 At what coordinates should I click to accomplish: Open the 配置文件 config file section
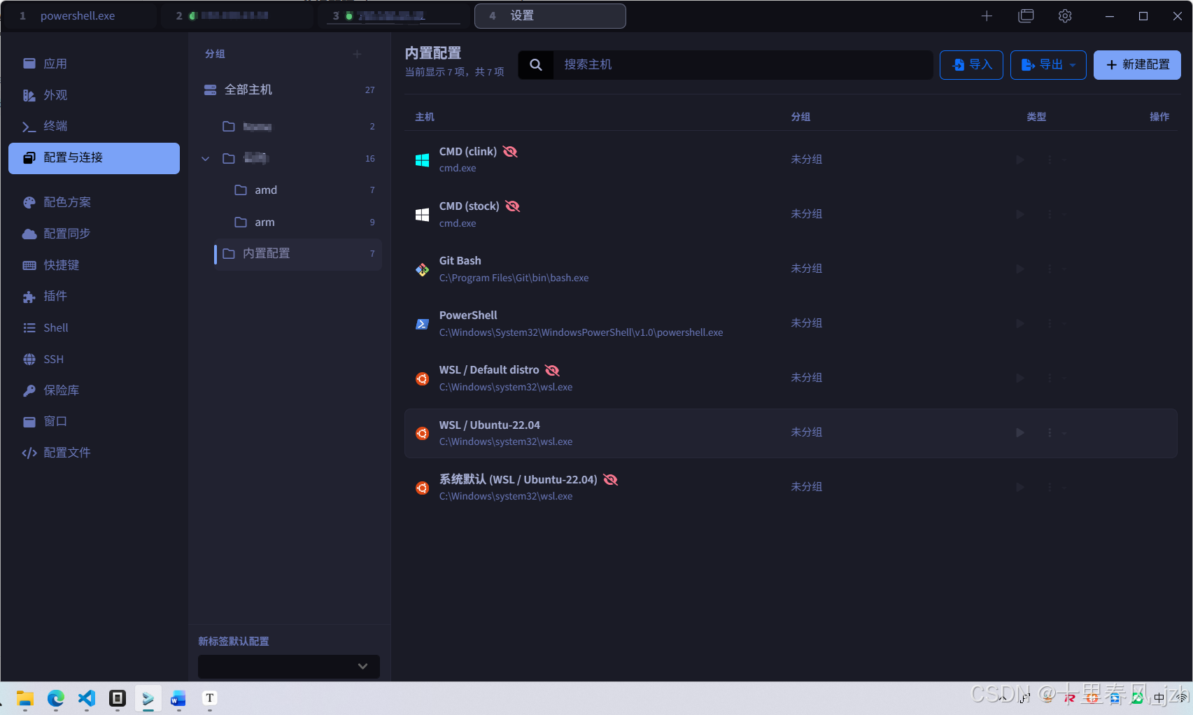click(94, 453)
